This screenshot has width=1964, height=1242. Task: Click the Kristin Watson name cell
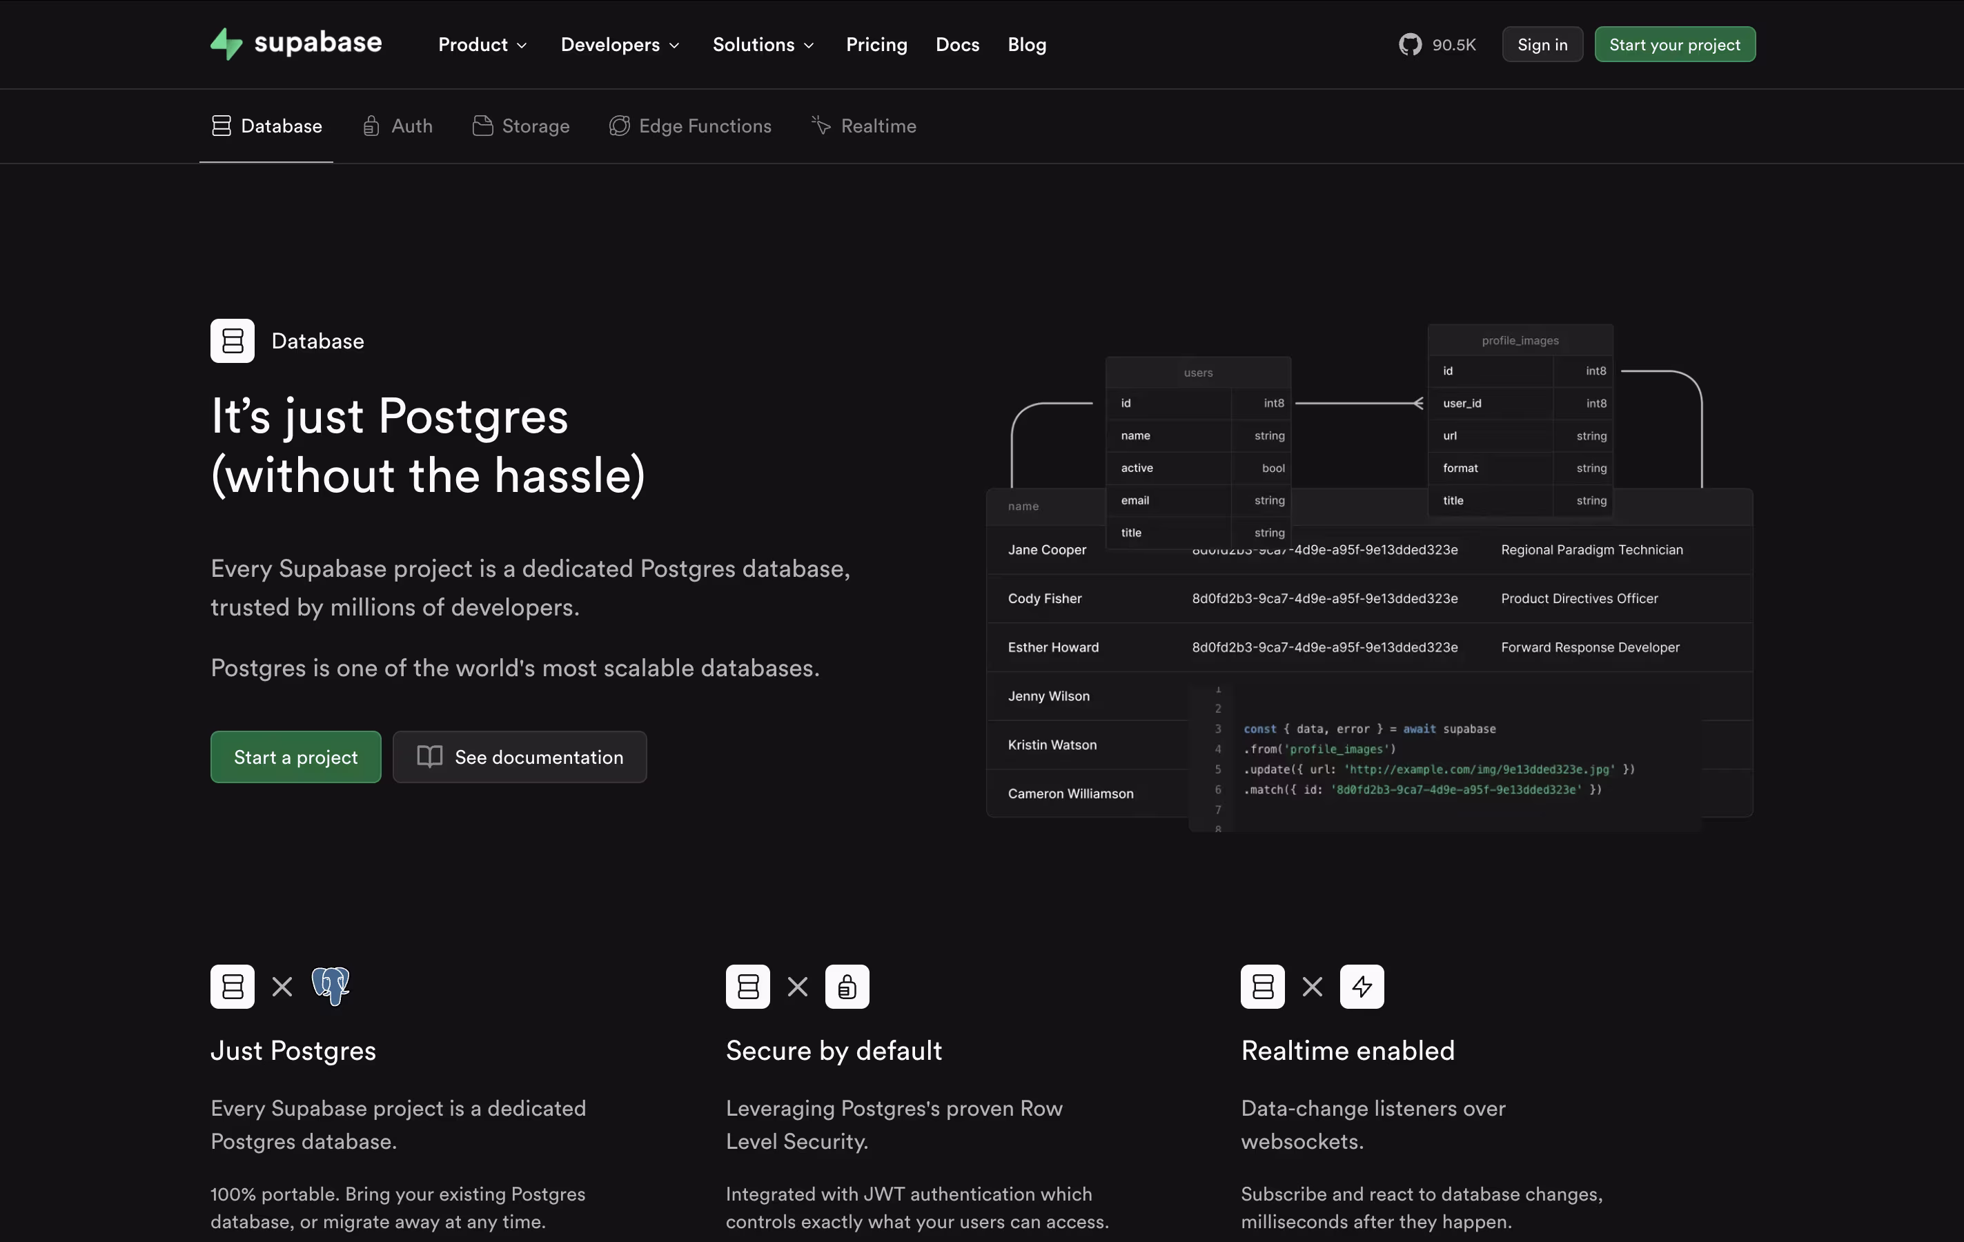(x=1052, y=745)
